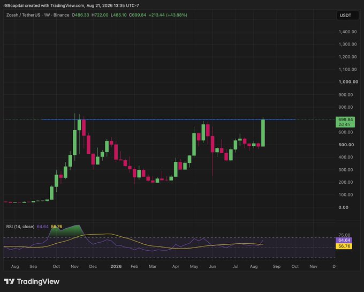Click the r89capital snapshot header text
Screen dimensions: 364x292
71,5
